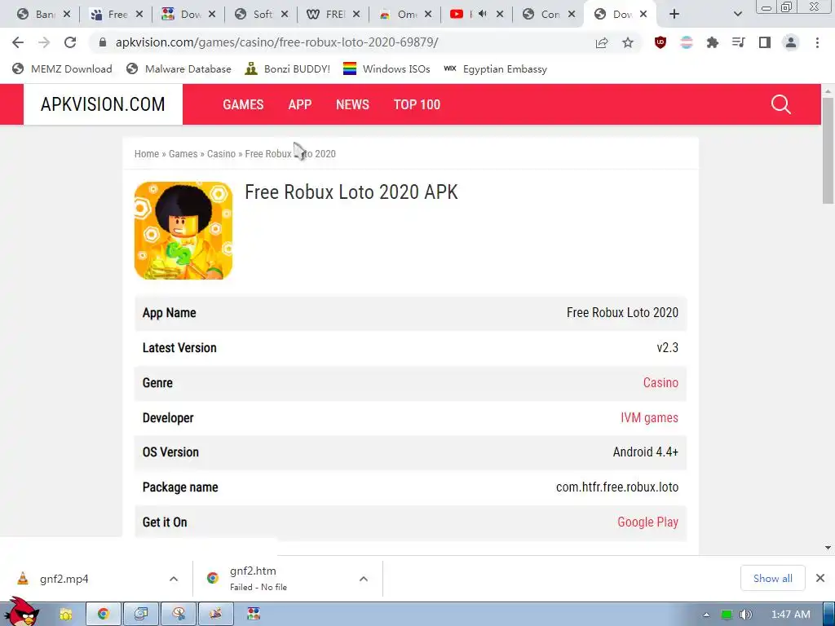Open the Bonzi BUDDY! bookmark

tap(288, 68)
